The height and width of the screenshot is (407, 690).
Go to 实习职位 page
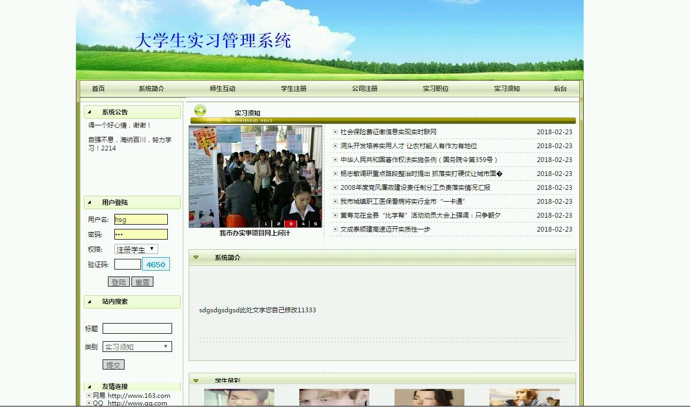tap(436, 89)
